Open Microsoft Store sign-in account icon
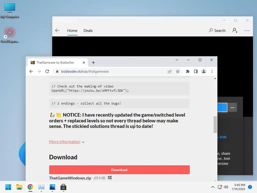This screenshot has width=257, height=193. (235, 30)
